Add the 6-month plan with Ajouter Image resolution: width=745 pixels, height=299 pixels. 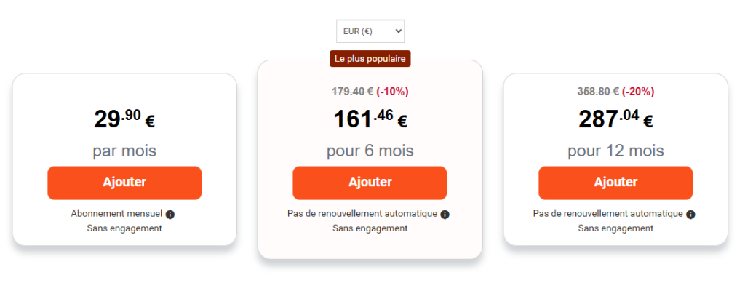click(x=370, y=183)
